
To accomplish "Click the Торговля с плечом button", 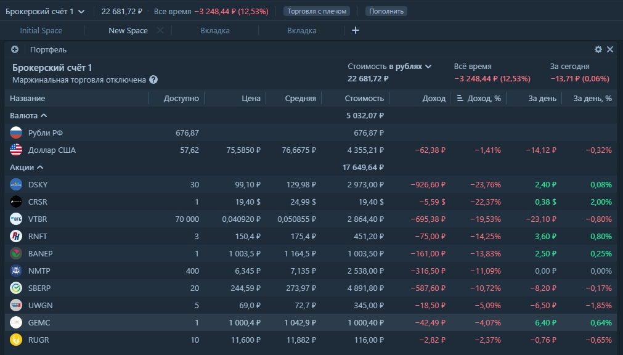I will point(317,11).
